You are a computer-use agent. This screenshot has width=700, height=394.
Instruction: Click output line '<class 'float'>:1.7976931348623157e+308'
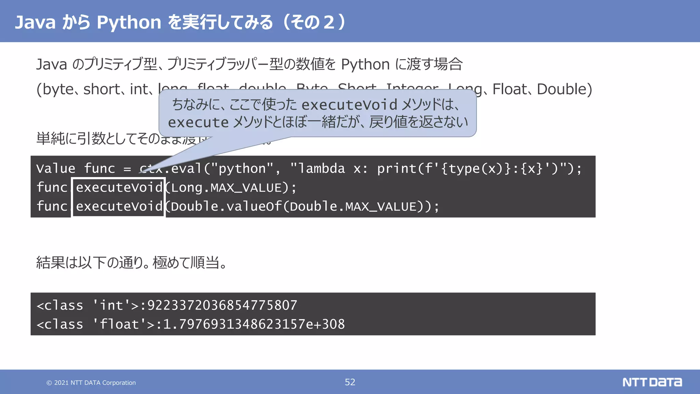[191, 324]
